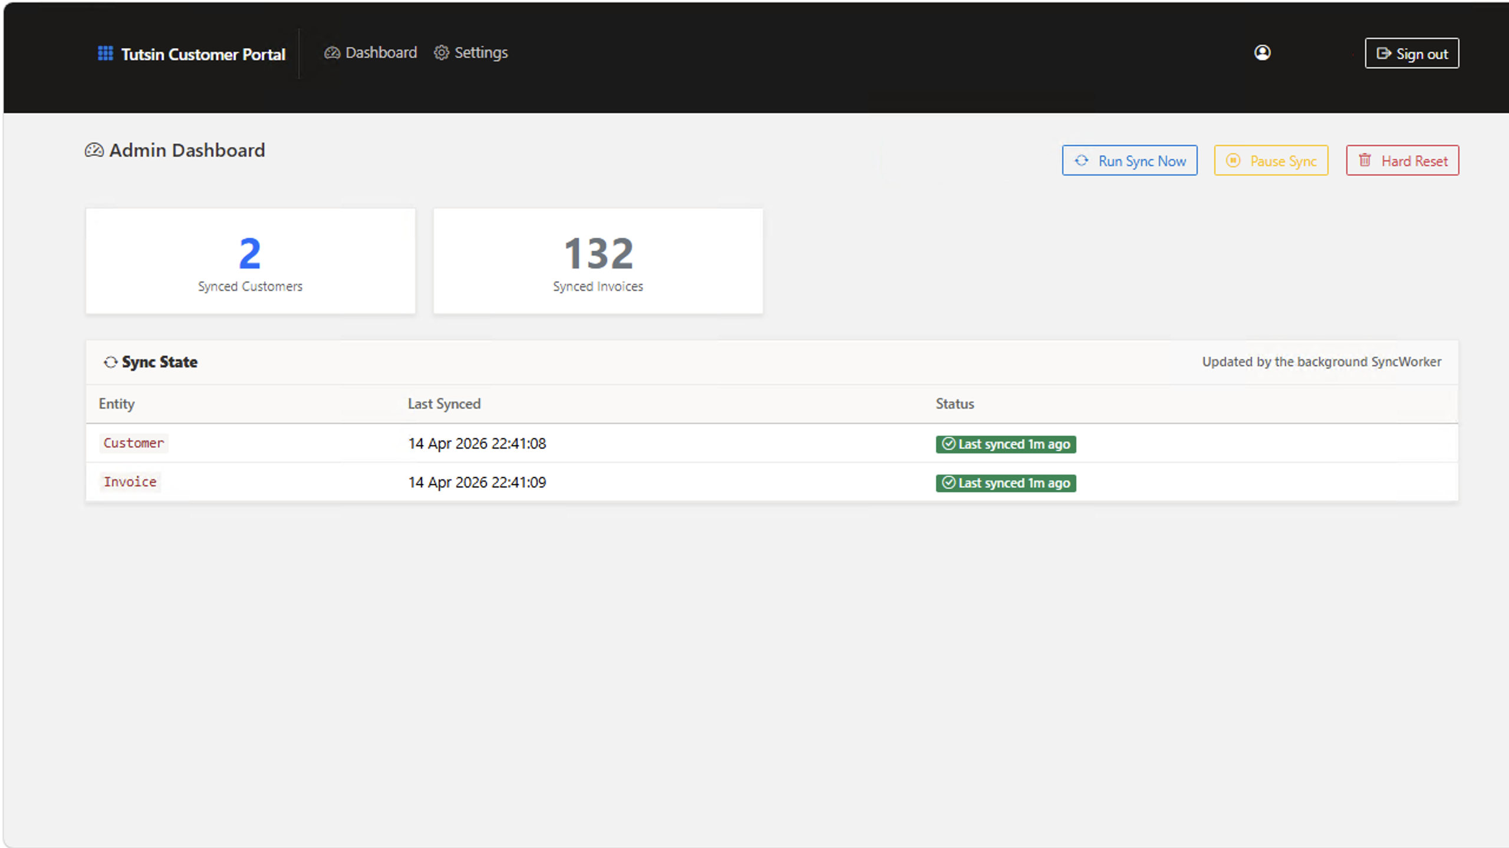Click the Last Synced column header
The height and width of the screenshot is (848, 1509).
(x=444, y=404)
